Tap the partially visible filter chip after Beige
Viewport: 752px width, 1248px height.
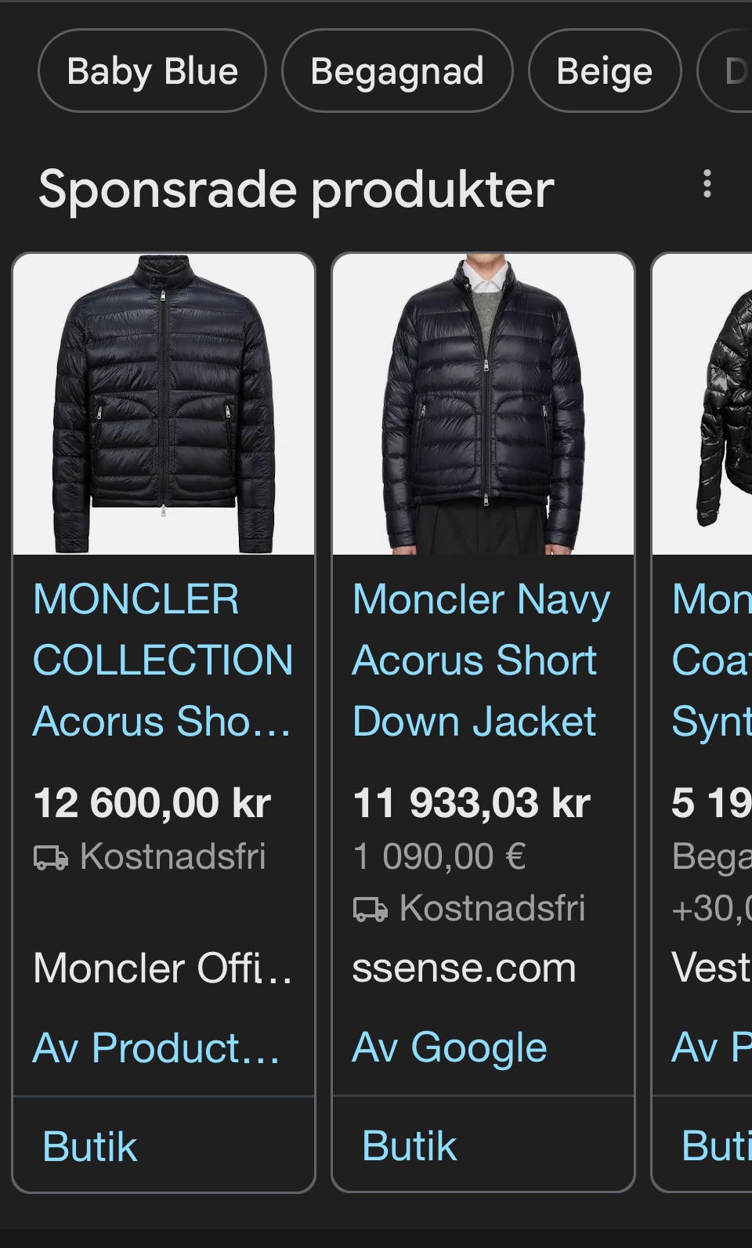726,71
